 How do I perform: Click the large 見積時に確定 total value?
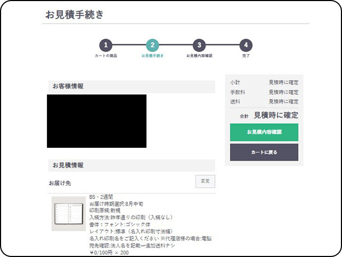coord(276,115)
